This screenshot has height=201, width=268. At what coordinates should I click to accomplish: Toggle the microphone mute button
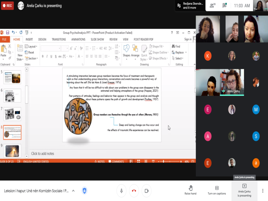121,191
